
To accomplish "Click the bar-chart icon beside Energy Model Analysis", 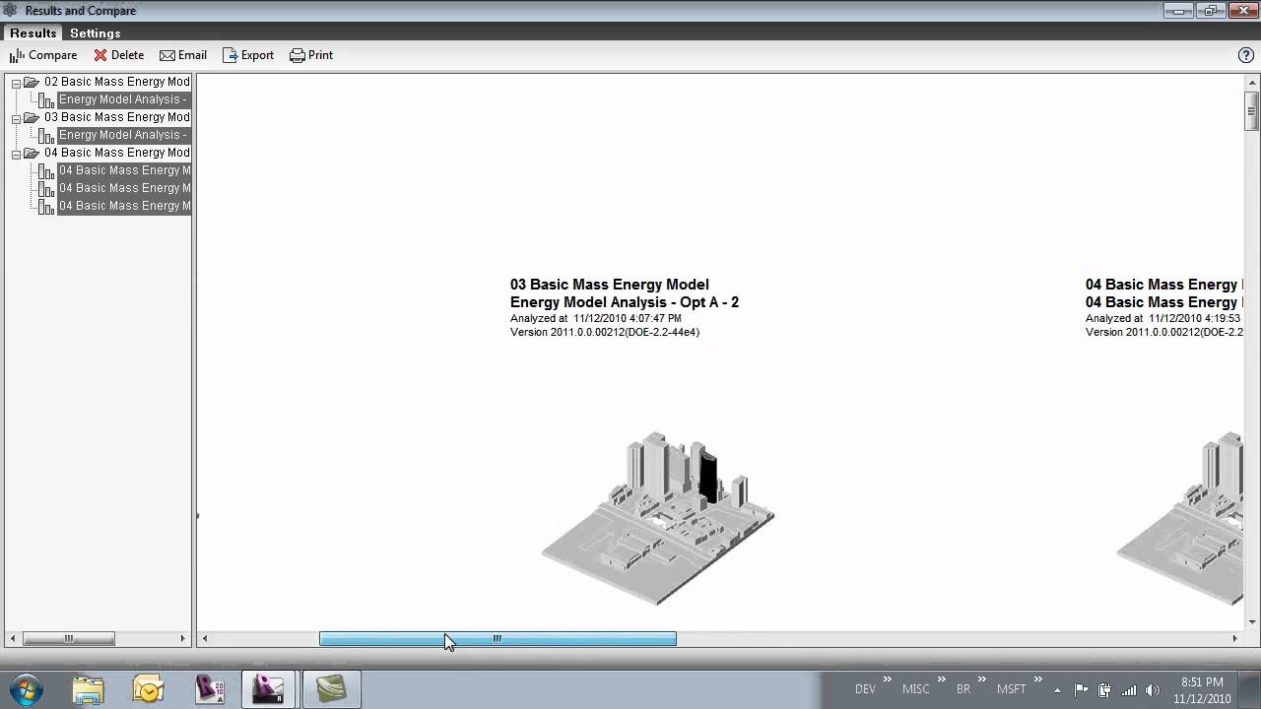I will tap(45, 99).
